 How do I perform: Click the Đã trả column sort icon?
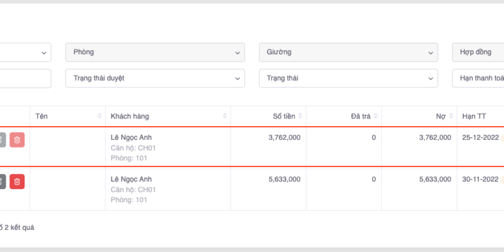pos(375,117)
